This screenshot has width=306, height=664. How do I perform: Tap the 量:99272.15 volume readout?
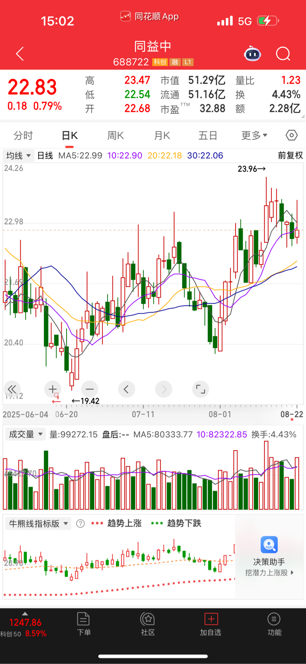(x=73, y=434)
